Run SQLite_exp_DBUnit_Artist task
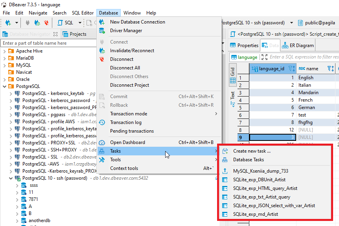Image resolution: width=339 pixels, height=226 pixels. click(275, 180)
